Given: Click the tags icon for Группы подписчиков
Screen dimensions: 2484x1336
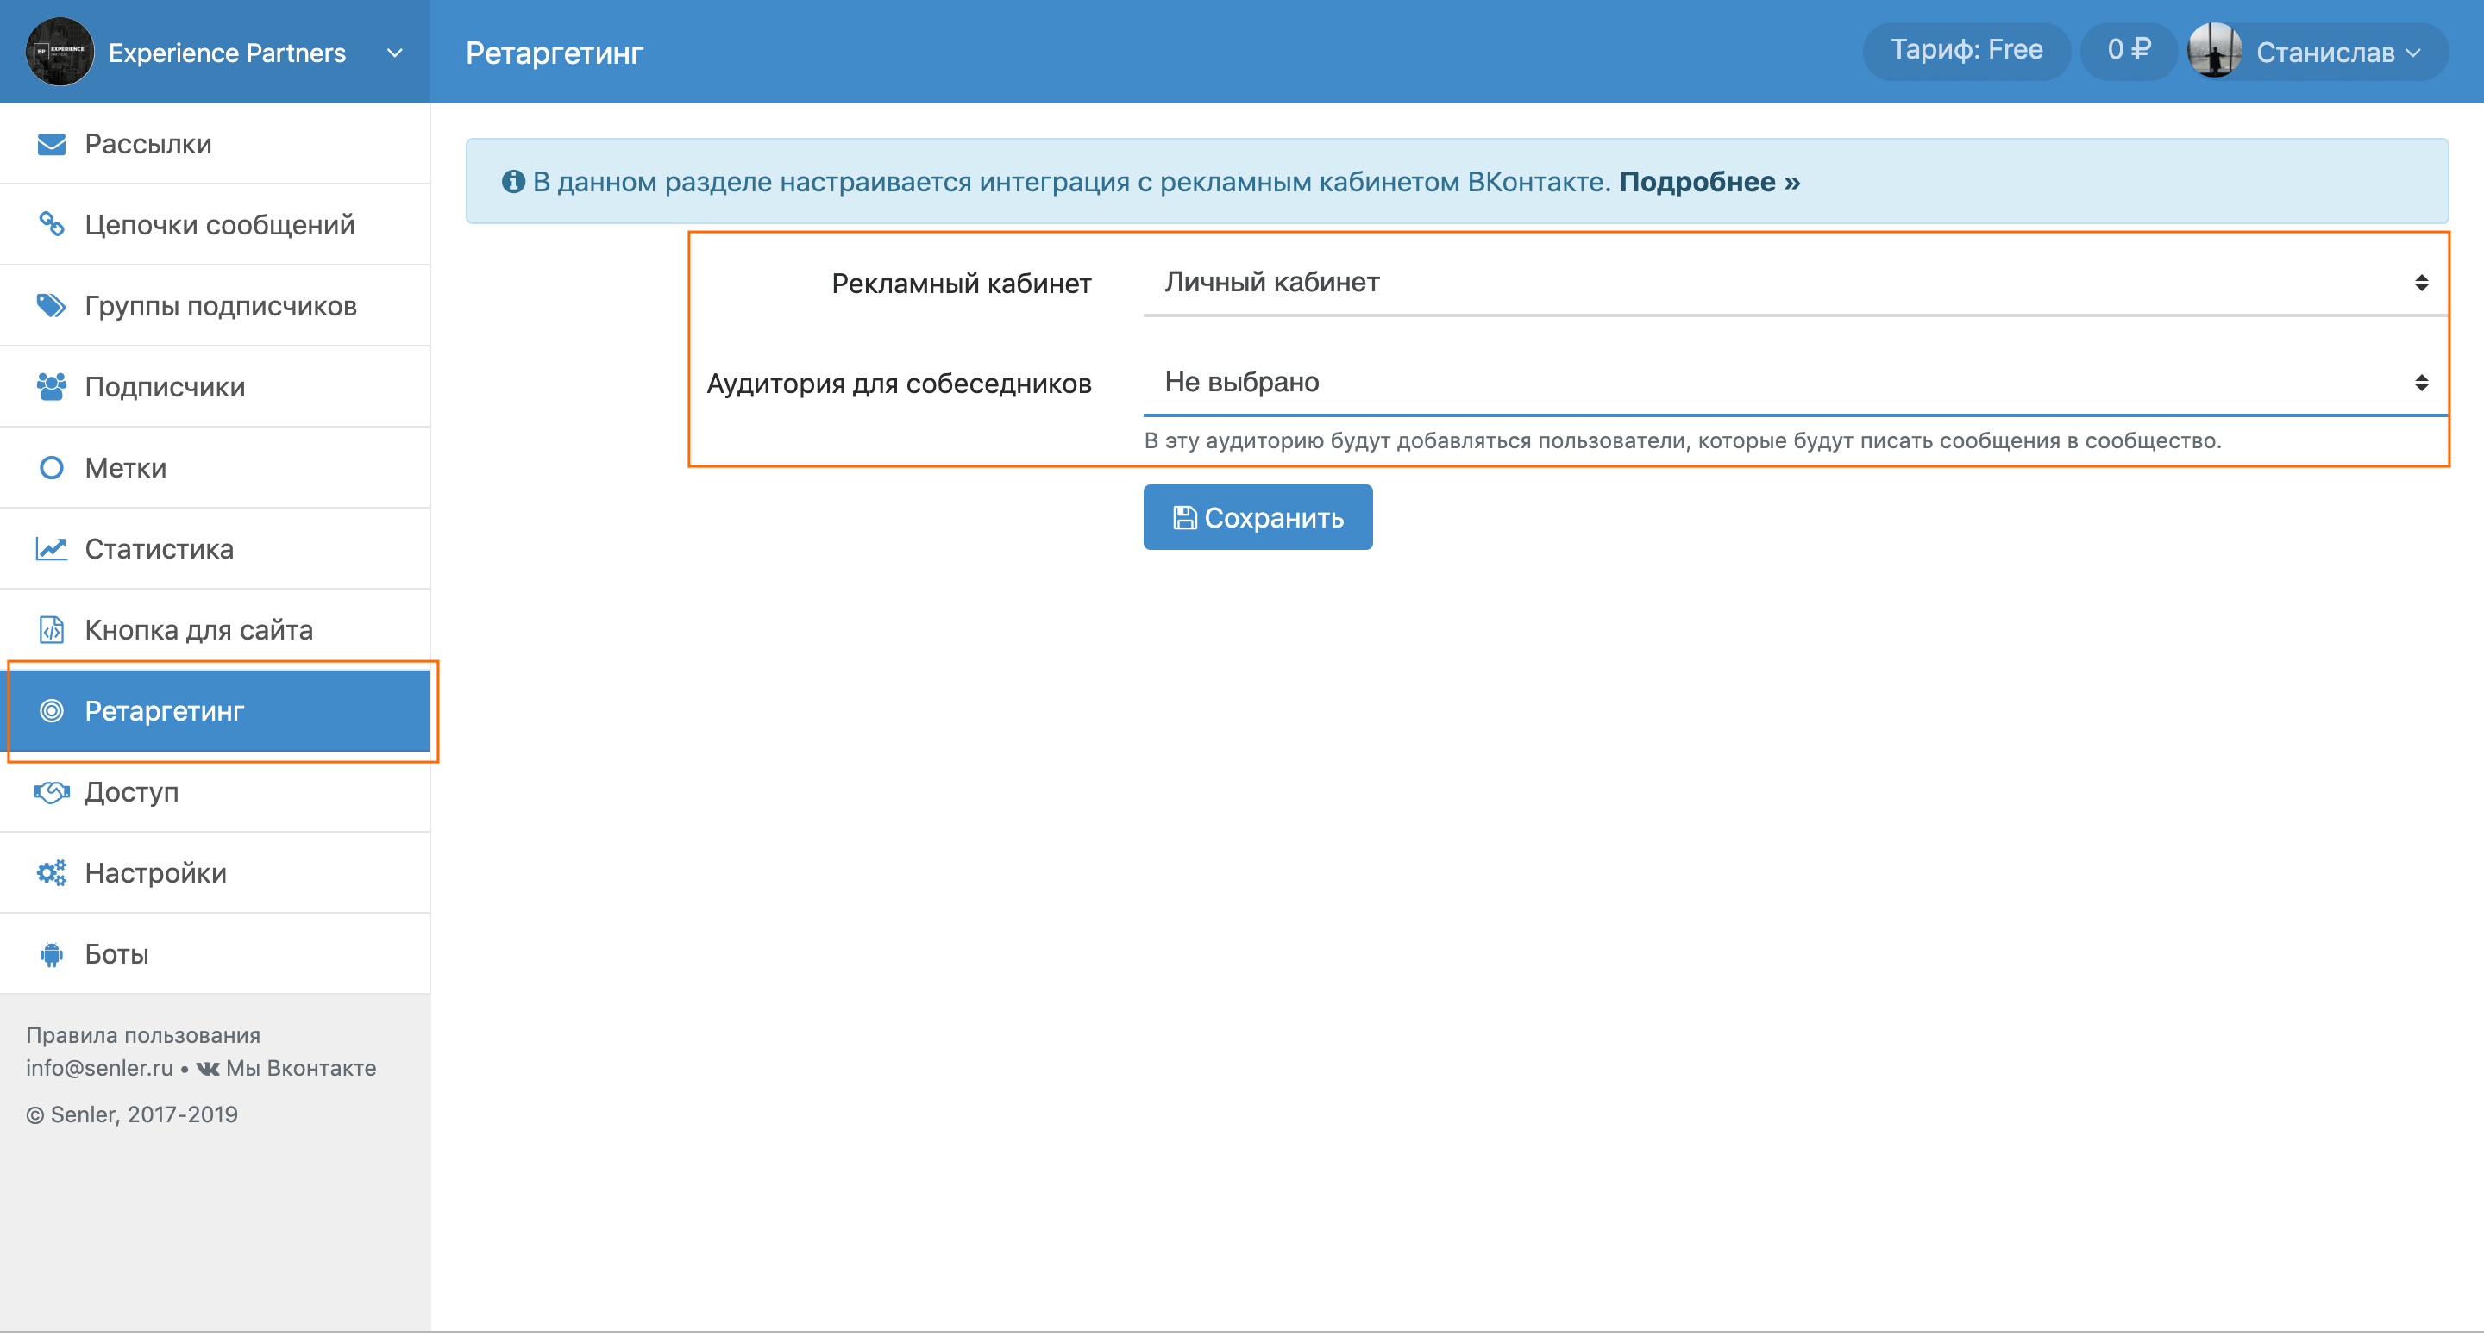Looking at the screenshot, I should (51, 306).
